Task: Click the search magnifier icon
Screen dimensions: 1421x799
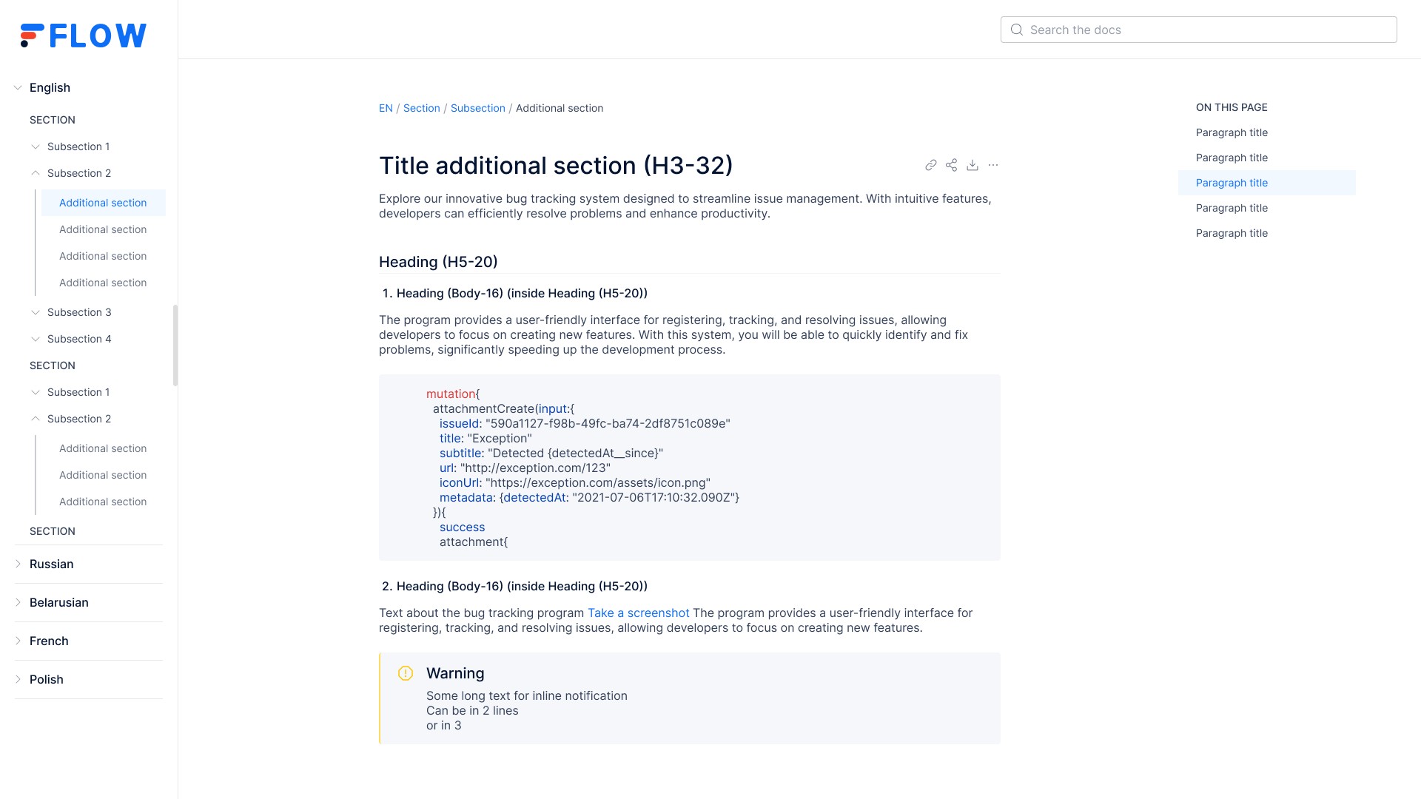Action: [1017, 30]
